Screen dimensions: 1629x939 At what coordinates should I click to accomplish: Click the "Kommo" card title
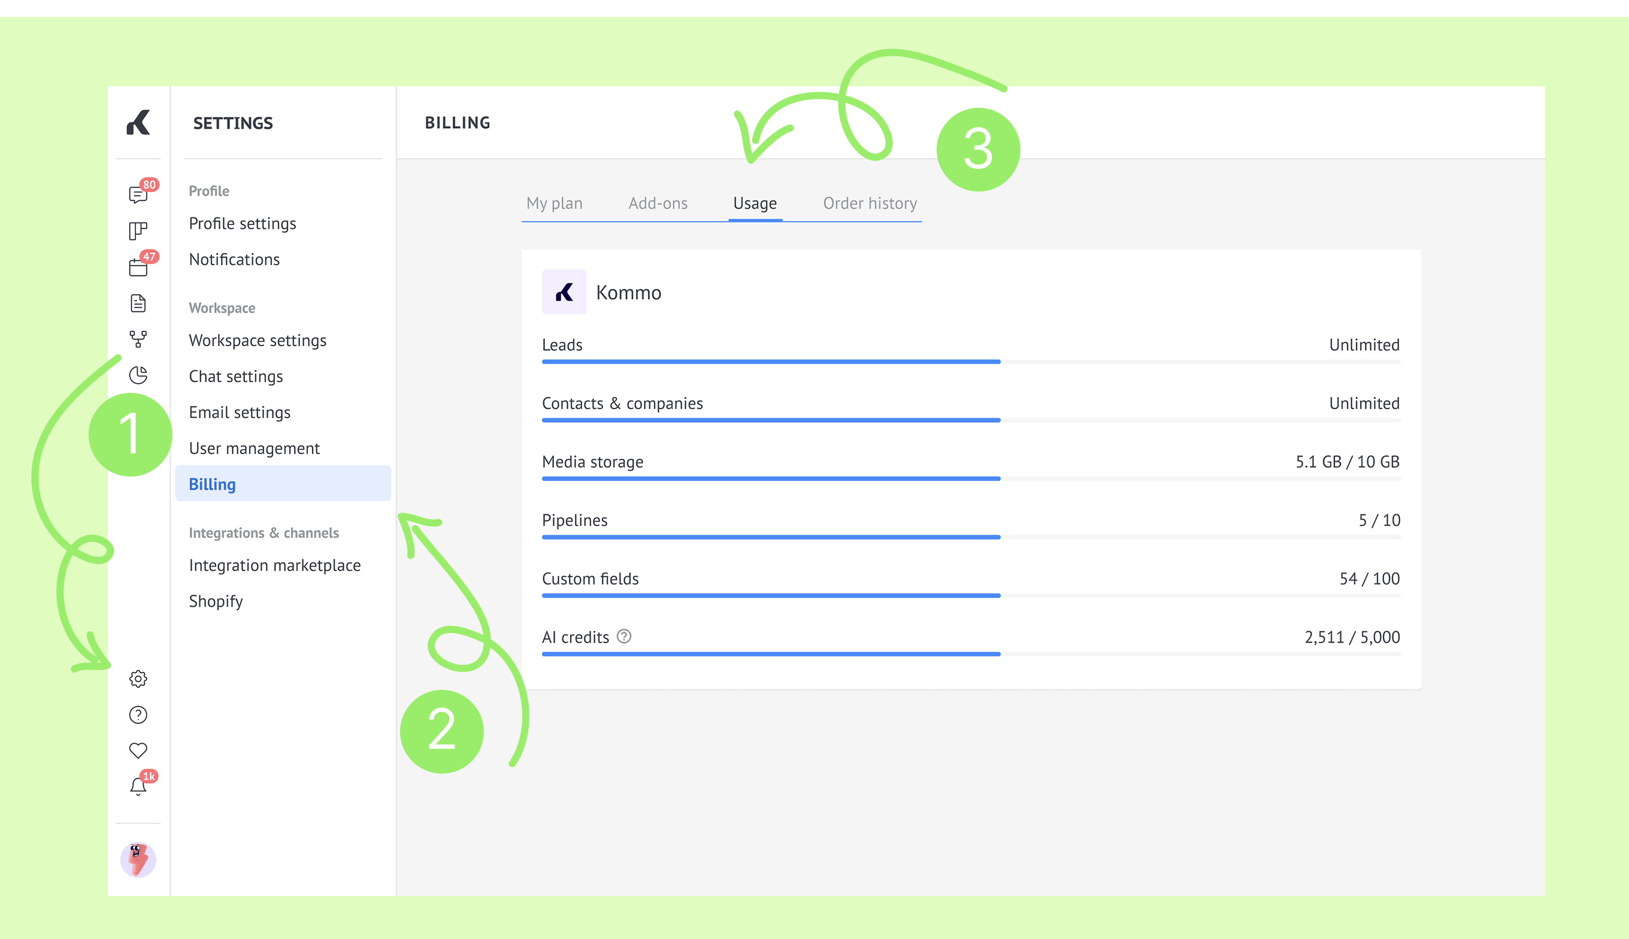tap(628, 292)
